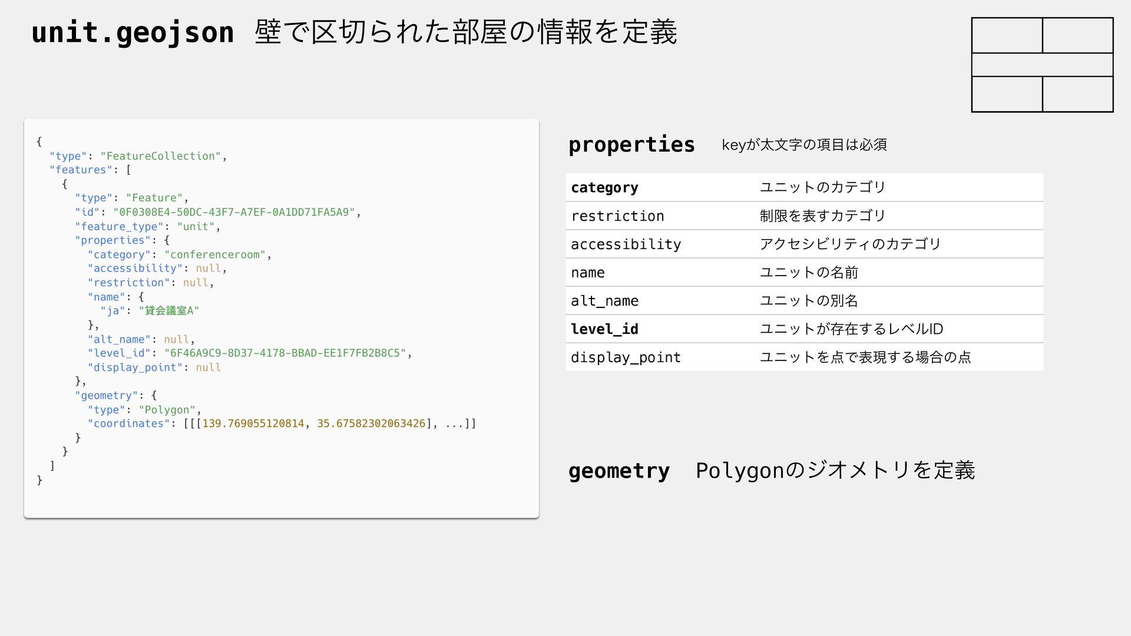Click the description "制限を表すカテゴリ"
Image resolution: width=1131 pixels, height=636 pixels.
822,216
